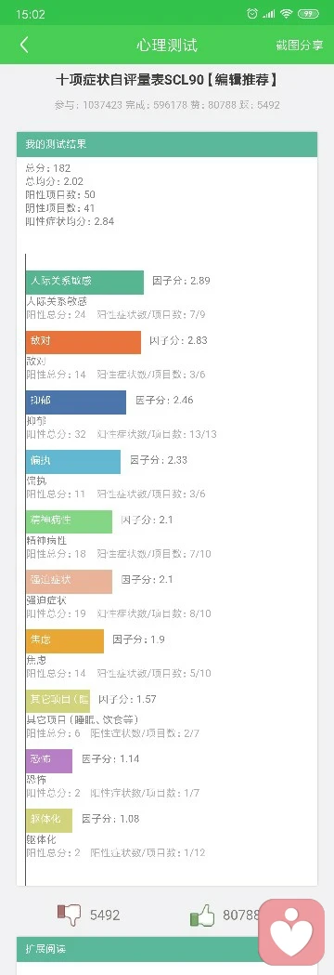Select the salmon 强迫症状 bar
334x975 pixels.
69,581
